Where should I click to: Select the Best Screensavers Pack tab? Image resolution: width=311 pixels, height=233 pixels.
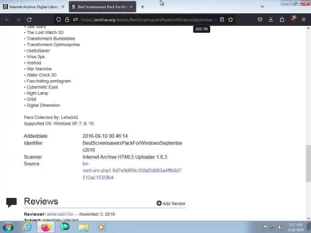coord(103,7)
